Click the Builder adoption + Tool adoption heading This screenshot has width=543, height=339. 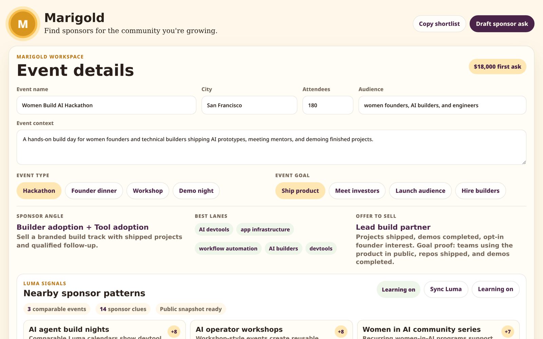[82, 227]
